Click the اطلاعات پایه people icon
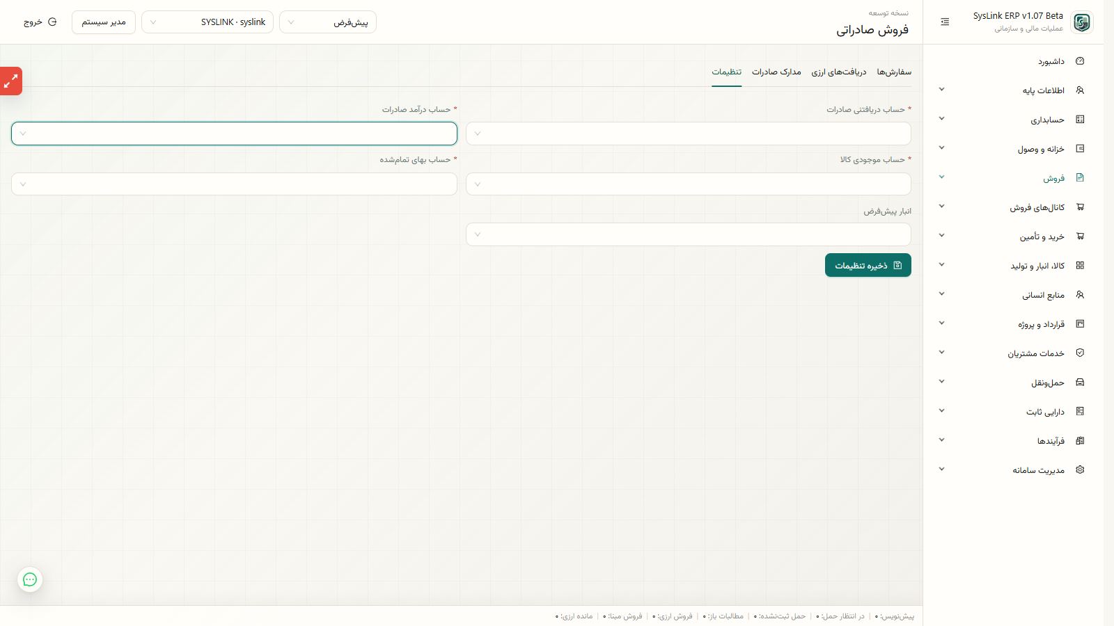Screen dimensions: 1114x626 pos(1080,90)
